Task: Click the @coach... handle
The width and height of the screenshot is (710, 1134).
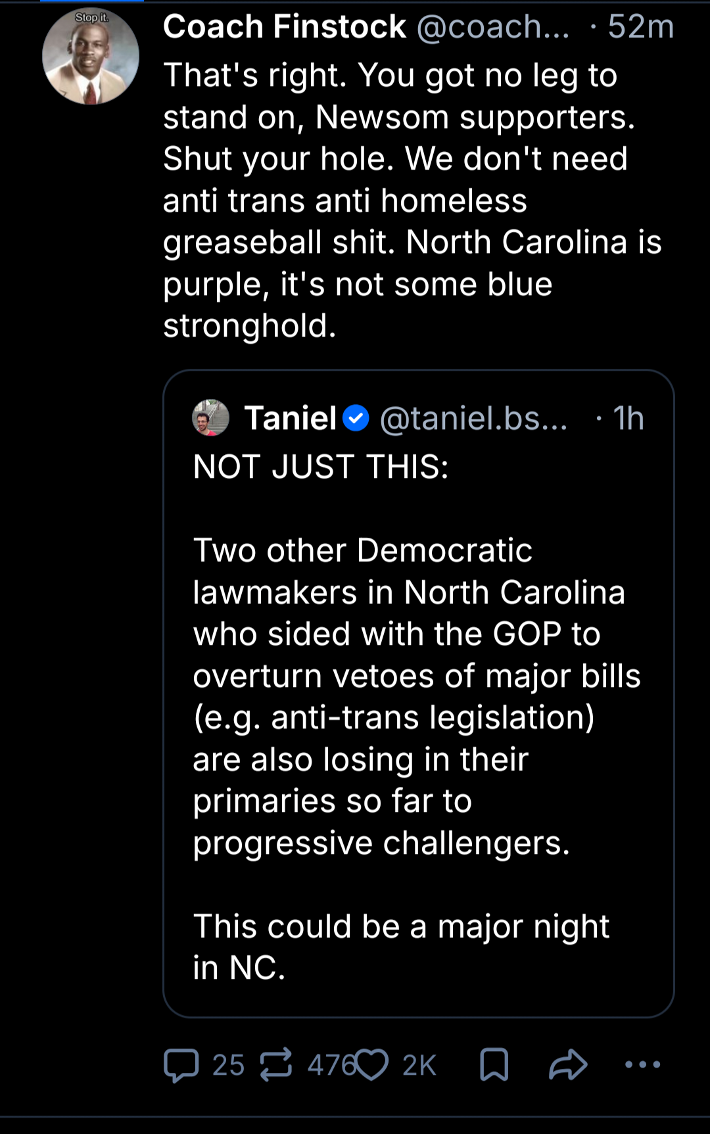Action: point(493,27)
